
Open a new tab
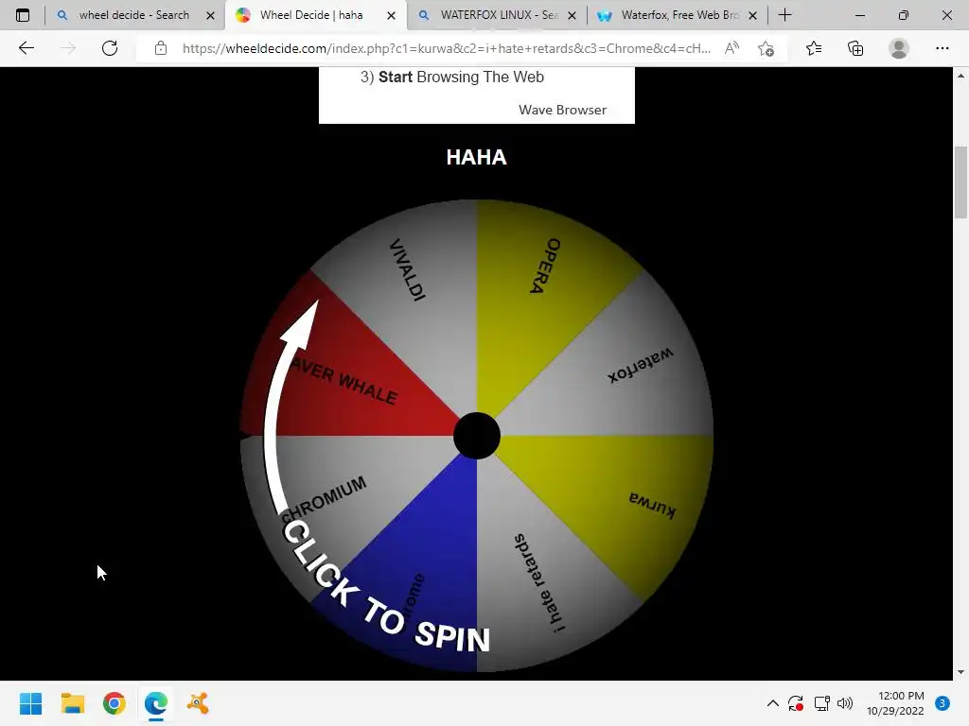coord(784,15)
